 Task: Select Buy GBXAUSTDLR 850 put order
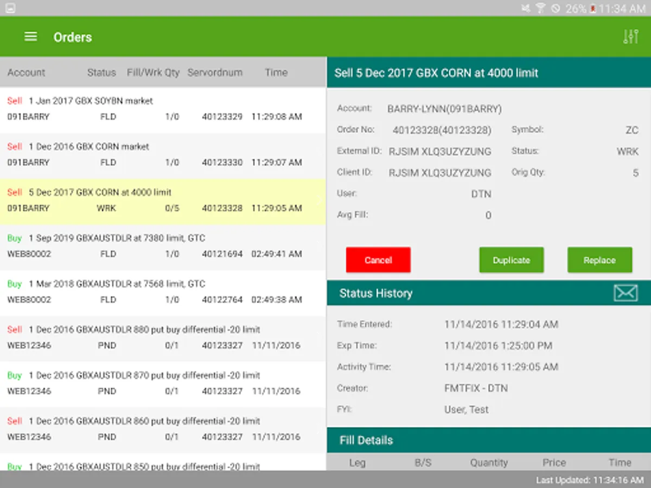163,463
